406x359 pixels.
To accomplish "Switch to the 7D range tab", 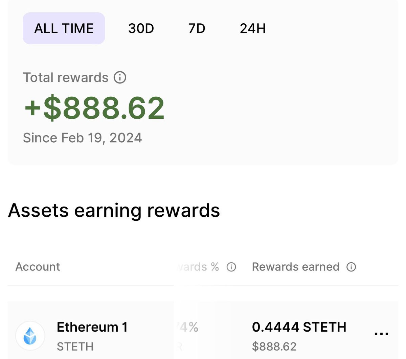I will click(197, 28).
